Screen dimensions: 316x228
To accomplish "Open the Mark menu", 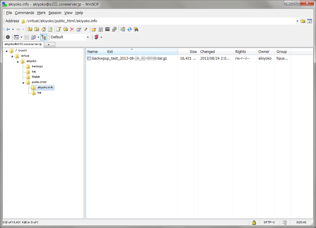I will click(41, 13).
